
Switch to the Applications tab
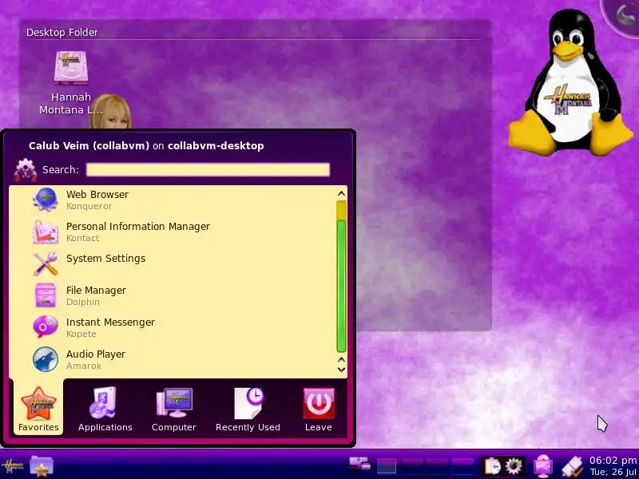point(105,409)
